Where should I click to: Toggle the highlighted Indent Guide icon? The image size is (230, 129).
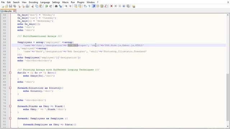pos(93,6)
